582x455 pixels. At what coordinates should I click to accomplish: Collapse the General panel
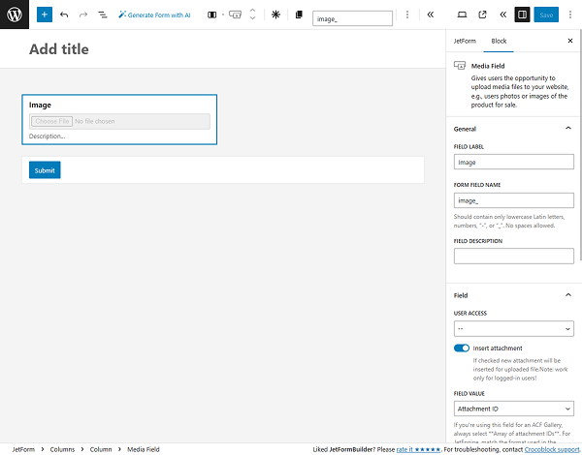point(513,129)
